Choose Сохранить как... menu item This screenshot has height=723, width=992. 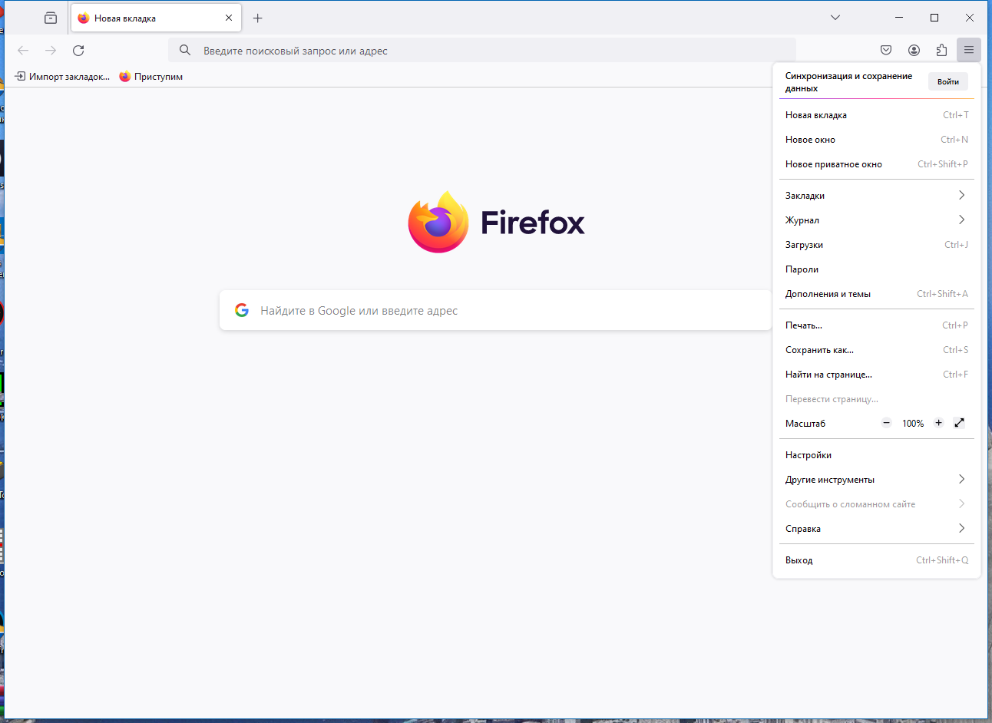[877, 350]
